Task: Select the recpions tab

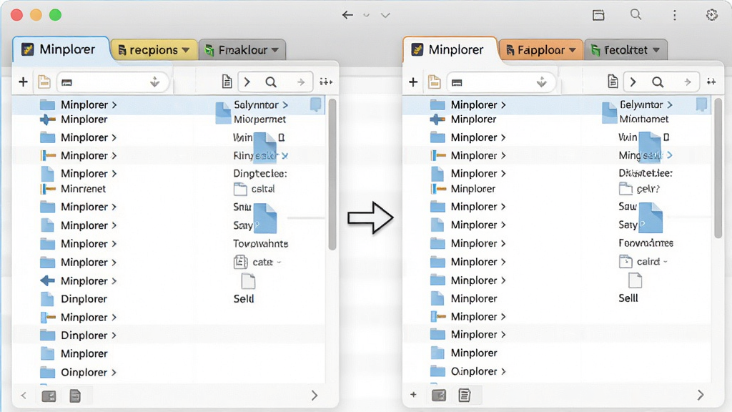Action: coord(154,50)
